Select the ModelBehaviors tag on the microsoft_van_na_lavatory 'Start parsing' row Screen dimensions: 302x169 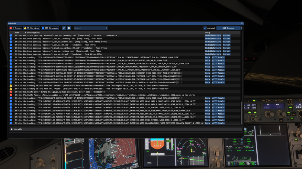pyautogui.click(x=213, y=35)
